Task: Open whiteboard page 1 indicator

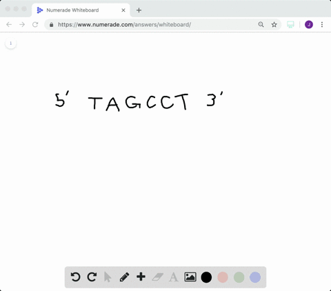Action: click(10, 43)
